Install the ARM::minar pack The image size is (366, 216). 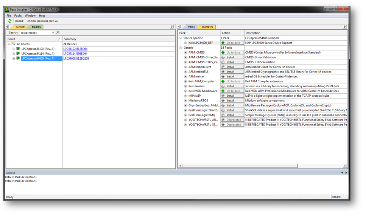click(x=232, y=77)
